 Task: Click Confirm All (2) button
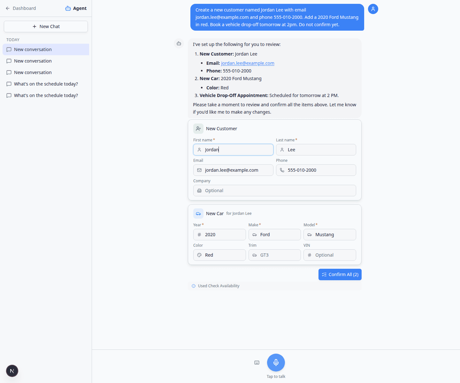[340, 274]
